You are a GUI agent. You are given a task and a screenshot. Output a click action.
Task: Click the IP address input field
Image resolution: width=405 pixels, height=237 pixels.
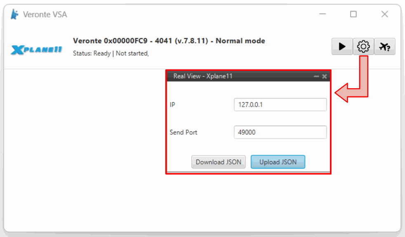pyautogui.click(x=280, y=105)
